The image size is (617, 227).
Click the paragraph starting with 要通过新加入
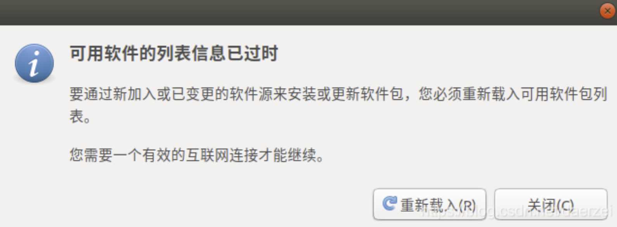point(338,105)
